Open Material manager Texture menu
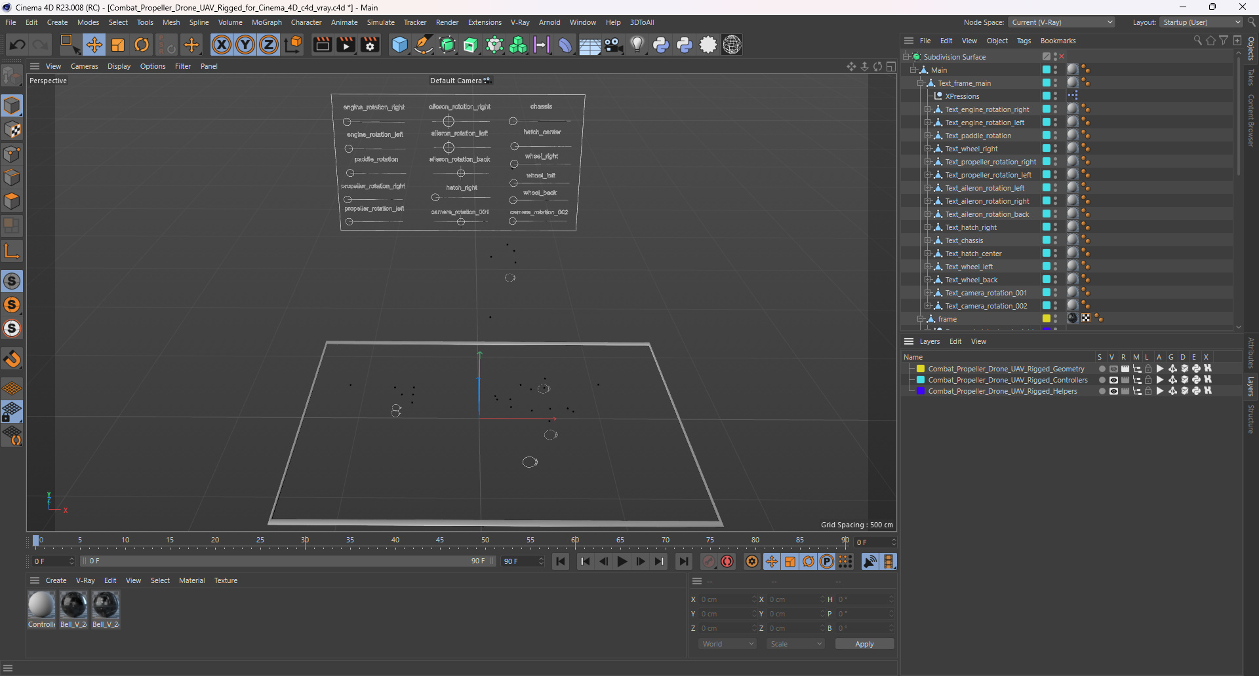Viewport: 1259px width, 676px height. click(226, 580)
